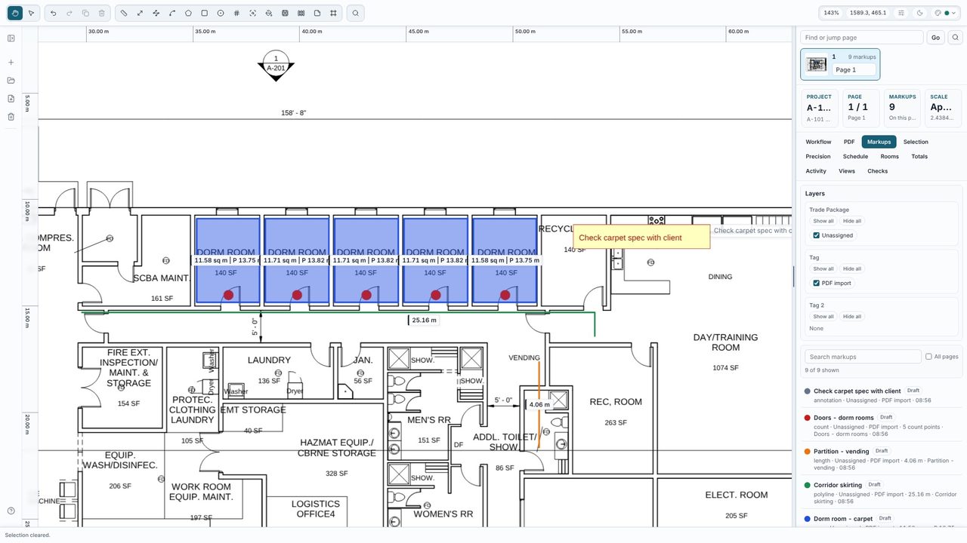This screenshot has width=967, height=543.
Task: Open the Rooms tab
Action: pyautogui.click(x=889, y=156)
